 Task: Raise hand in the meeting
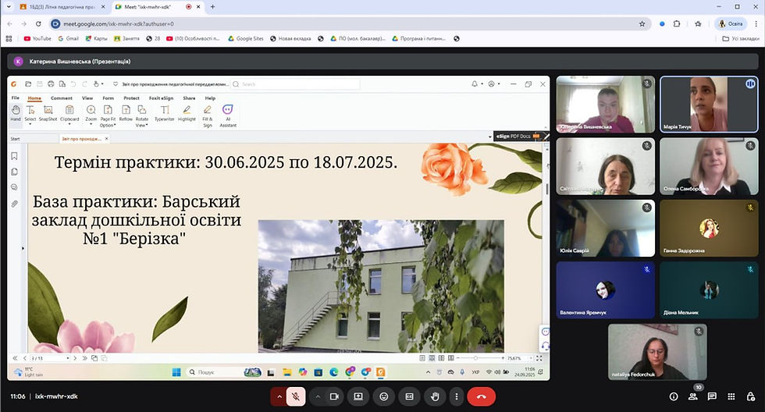tap(435, 396)
